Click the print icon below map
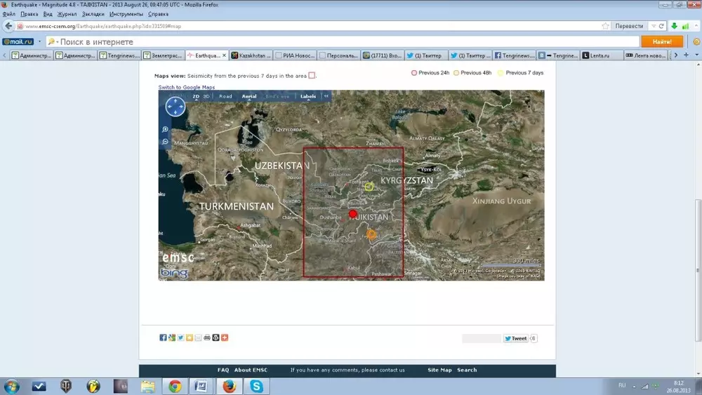The width and height of the screenshot is (702, 395). coord(207,337)
